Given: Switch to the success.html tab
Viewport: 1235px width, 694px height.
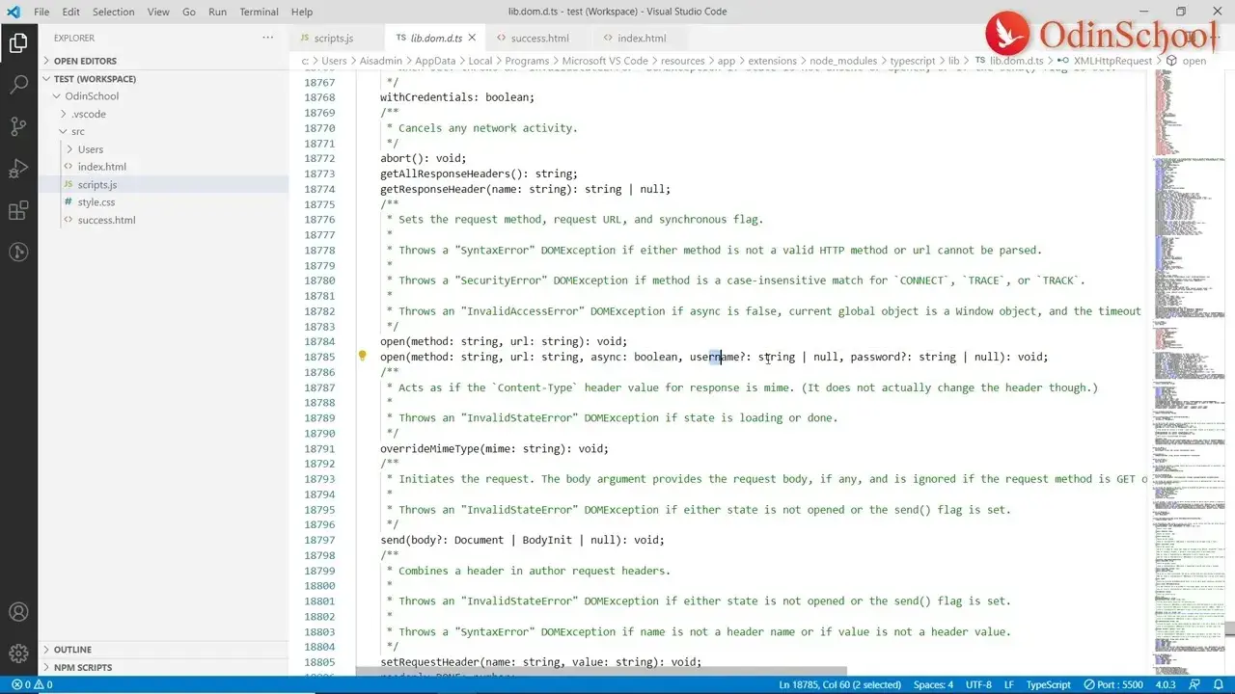Looking at the screenshot, I should click(x=540, y=38).
